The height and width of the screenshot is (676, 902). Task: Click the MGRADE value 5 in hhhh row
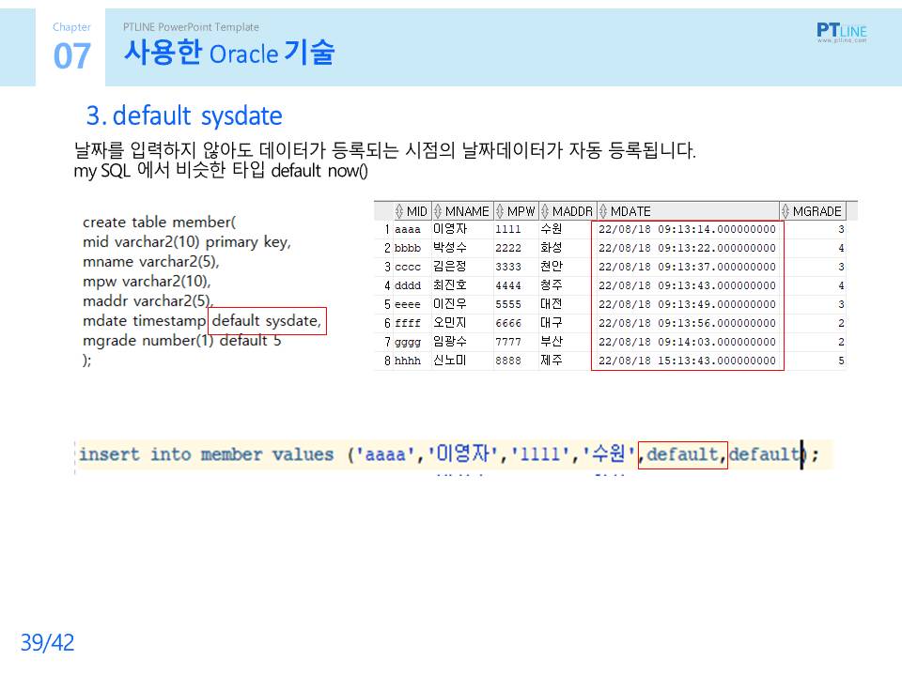(841, 361)
